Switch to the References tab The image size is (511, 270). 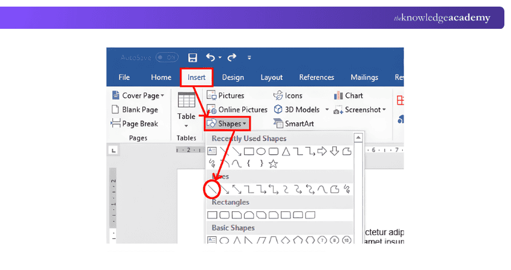point(316,77)
